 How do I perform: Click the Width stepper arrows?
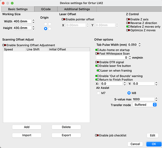pyautogui.click(x=33, y=21)
